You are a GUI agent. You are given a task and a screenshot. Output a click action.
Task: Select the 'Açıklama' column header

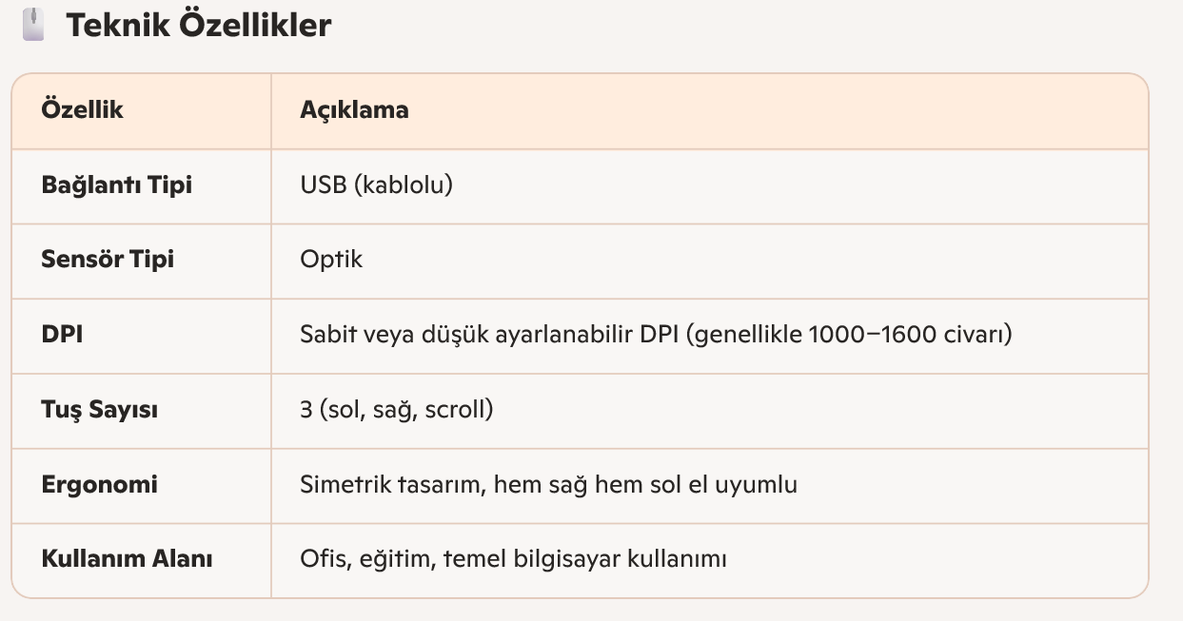pos(354,110)
